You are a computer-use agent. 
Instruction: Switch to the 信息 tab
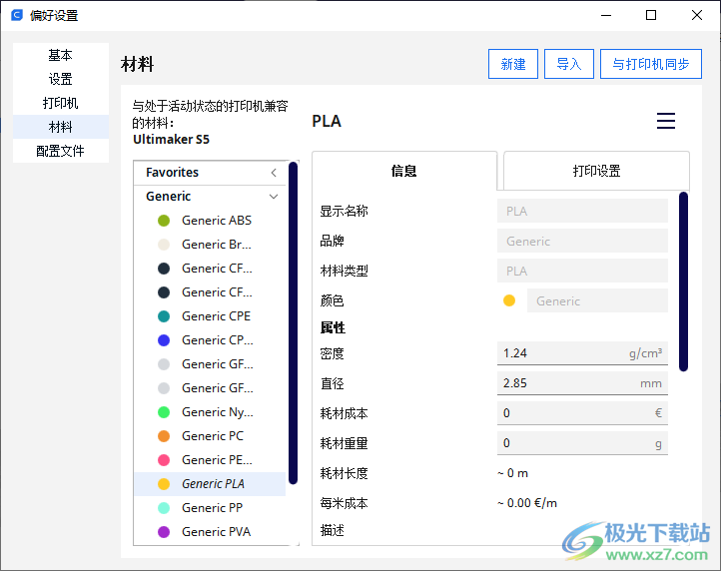click(x=404, y=171)
